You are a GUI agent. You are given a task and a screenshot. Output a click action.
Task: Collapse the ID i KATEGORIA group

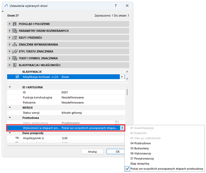(10, 87)
